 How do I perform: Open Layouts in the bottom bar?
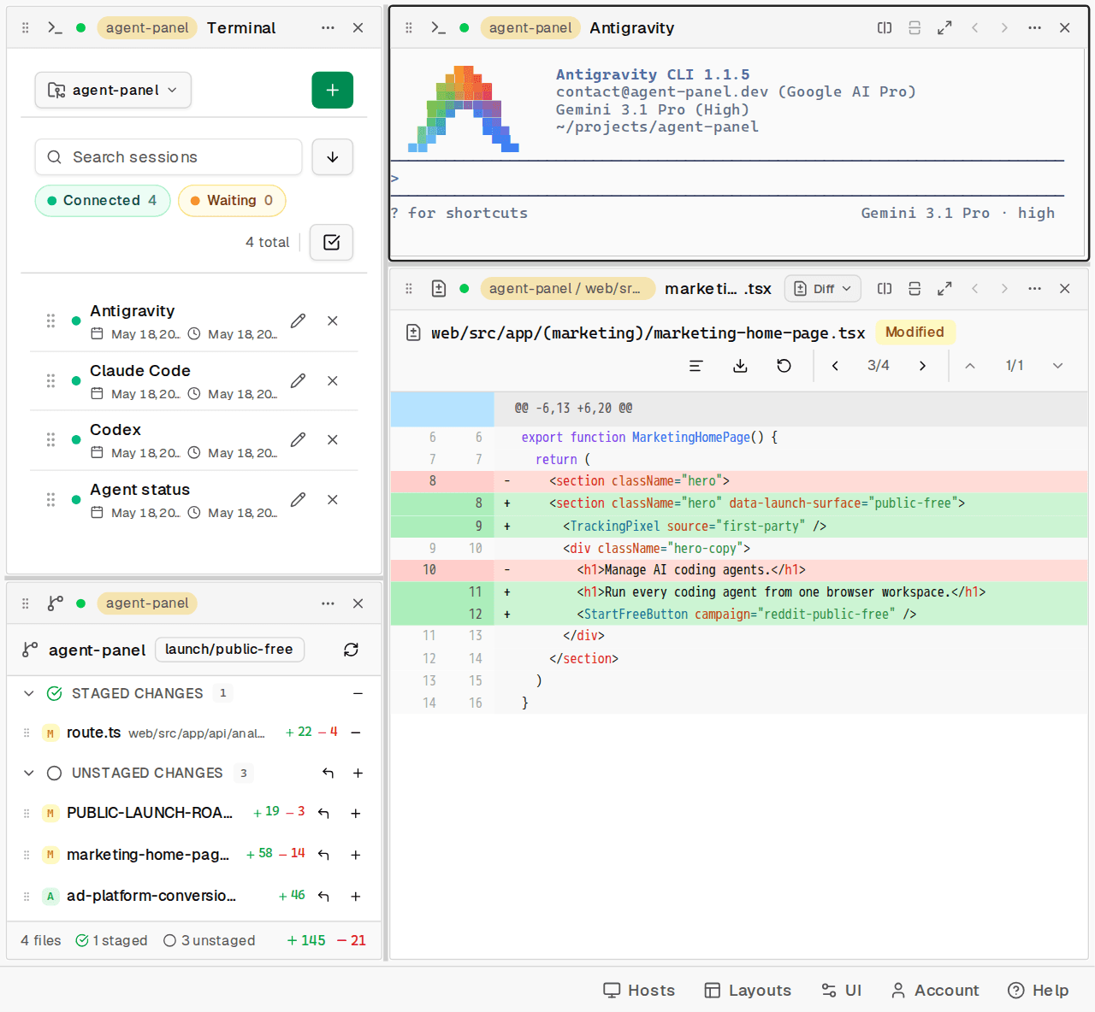[x=748, y=991]
